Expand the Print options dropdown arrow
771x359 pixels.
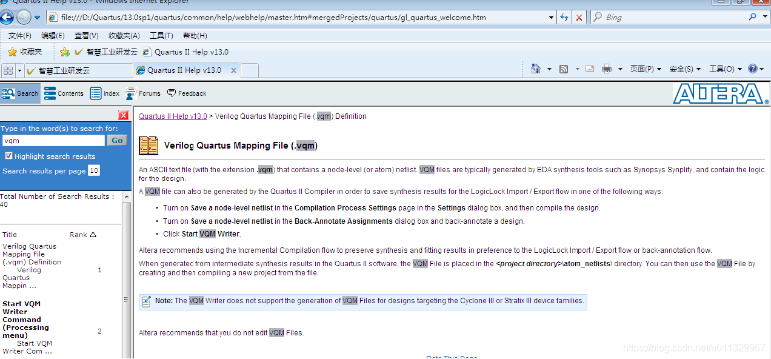pyautogui.click(x=620, y=69)
